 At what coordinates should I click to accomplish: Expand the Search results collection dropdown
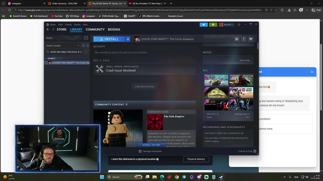coord(78,46)
